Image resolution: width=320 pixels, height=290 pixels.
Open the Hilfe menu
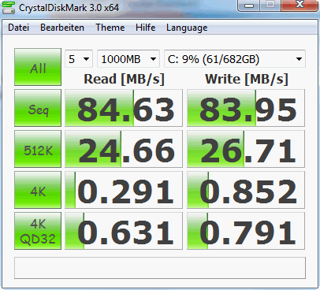tap(145, 28)
